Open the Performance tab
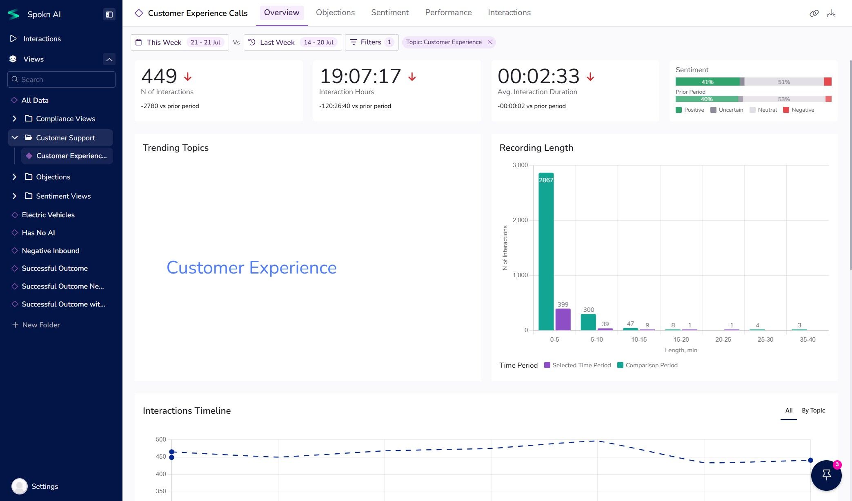852x501 pixels. pos(448,13)
